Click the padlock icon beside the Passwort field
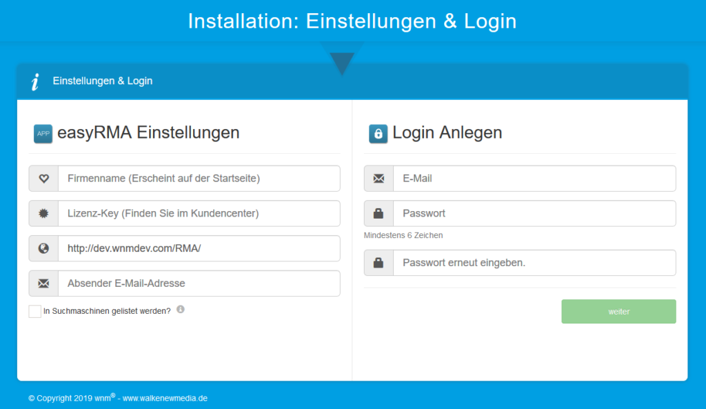The height and width of the screenshot is (409, 706). click(x=379, y=214)
